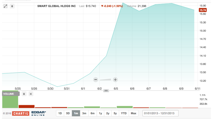Switch to the 6m range
Viewport: 213px width, 119px height.
(x=93, y=113)
